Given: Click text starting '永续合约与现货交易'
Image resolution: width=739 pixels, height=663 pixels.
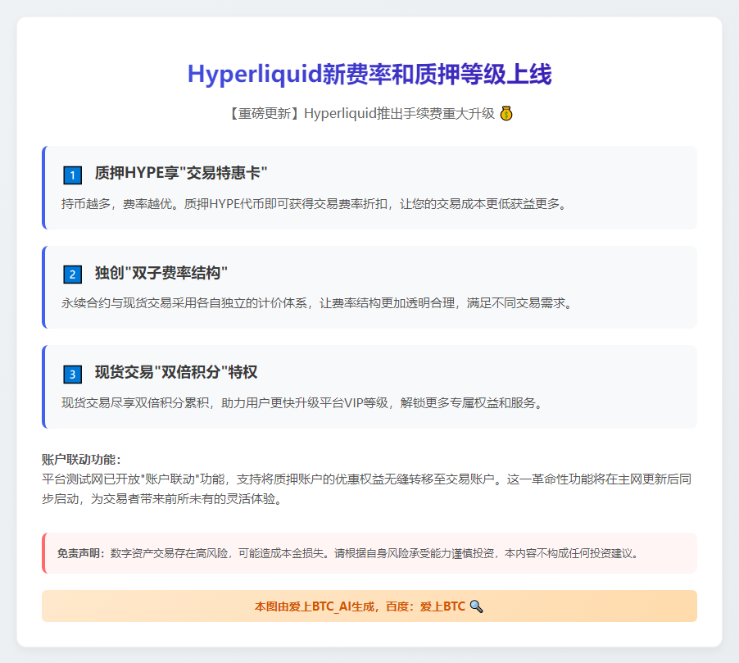Looking at the screenshot, I should click(x=317, y=303).
